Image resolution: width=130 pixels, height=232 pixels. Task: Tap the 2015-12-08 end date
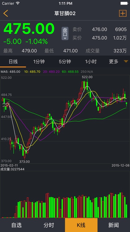click(120, 165)
